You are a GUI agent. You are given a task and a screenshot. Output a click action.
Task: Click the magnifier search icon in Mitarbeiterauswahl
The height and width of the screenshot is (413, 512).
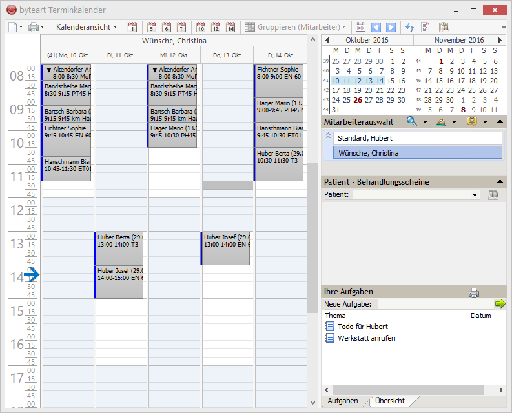[412, 121]
